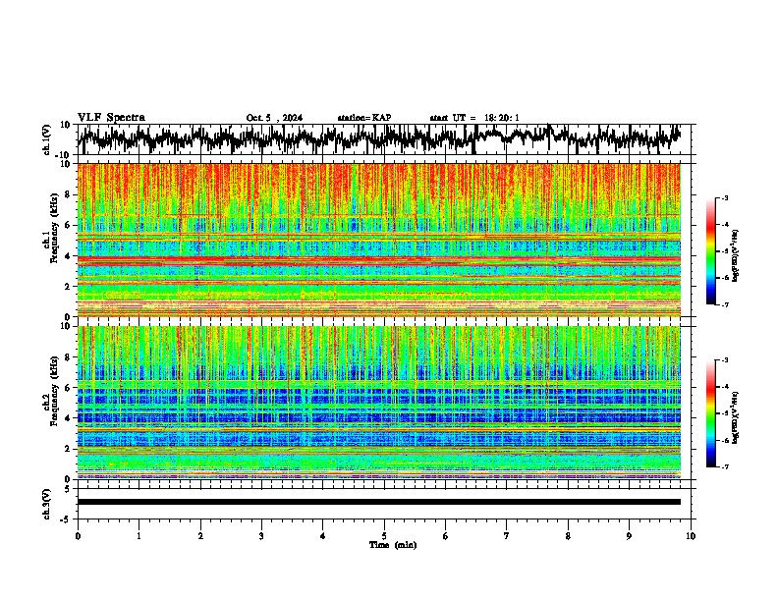
Task: Click the '4' frequency tick on ch.1 axis
Action: point(68,256)
